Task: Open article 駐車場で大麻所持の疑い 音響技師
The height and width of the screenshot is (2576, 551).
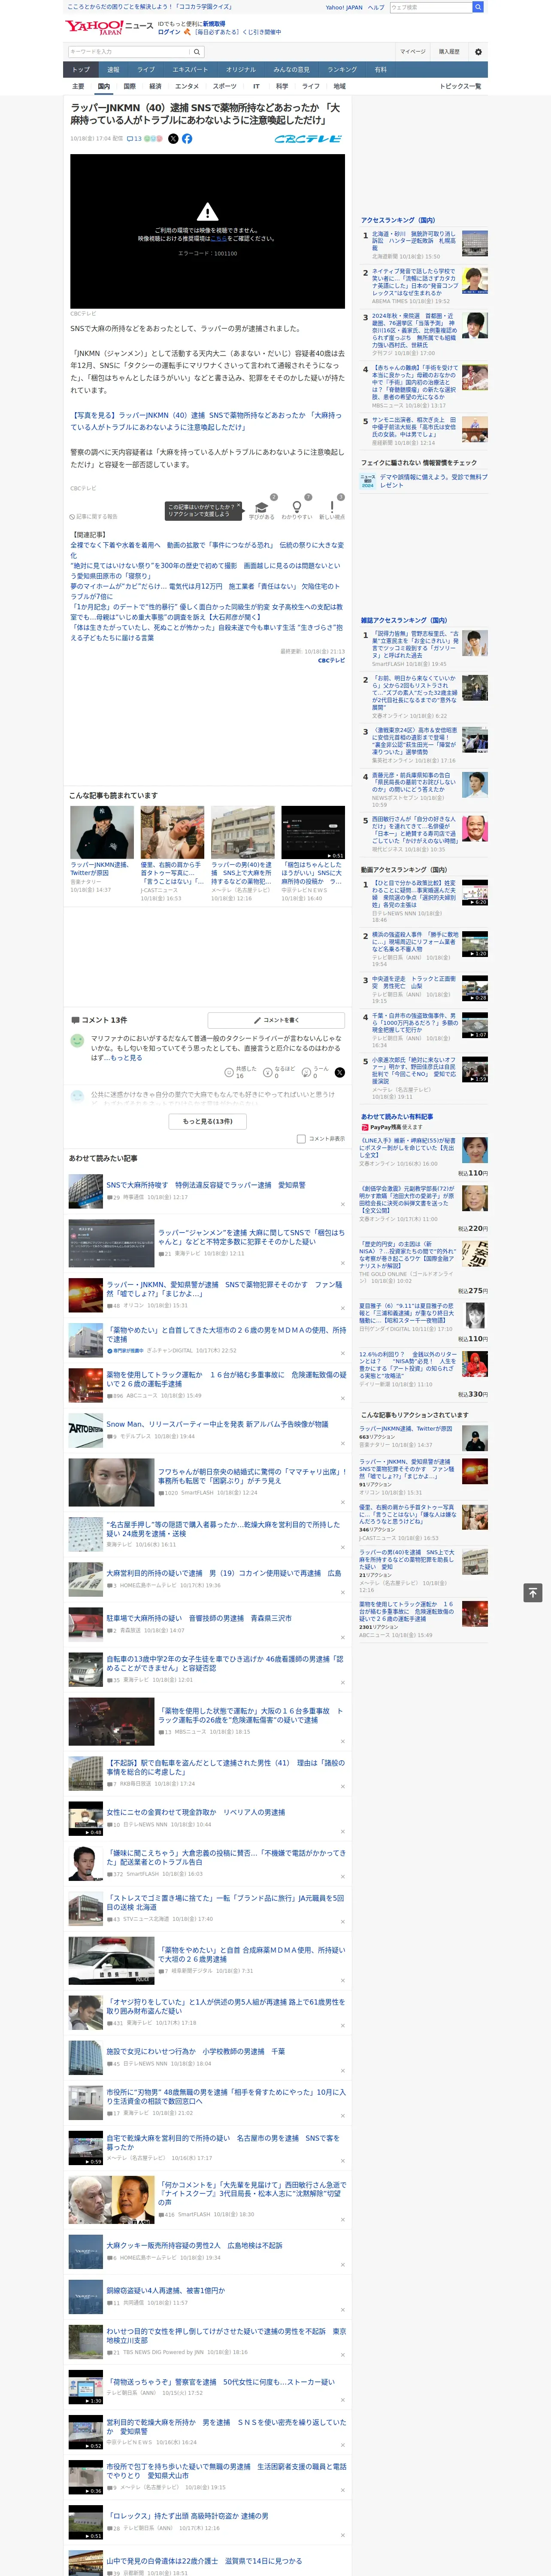Action: pos(199,1618)
